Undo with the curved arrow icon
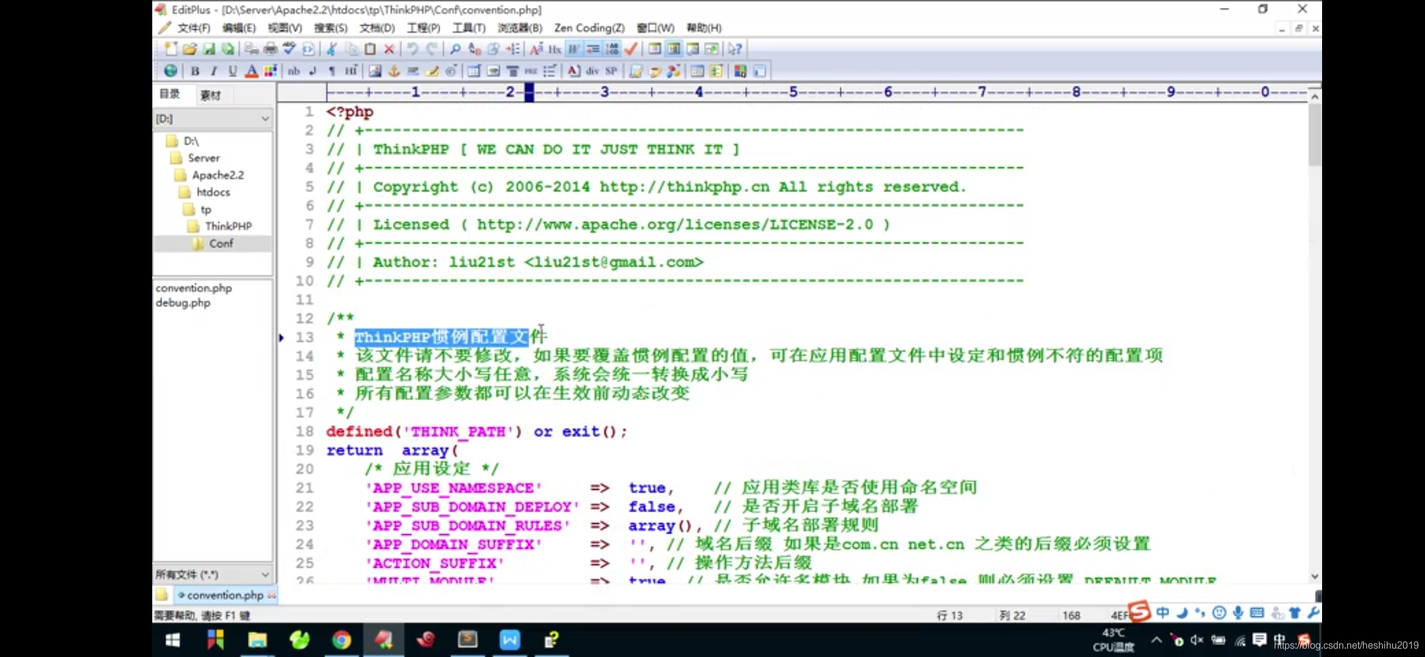 pos(413,49)
